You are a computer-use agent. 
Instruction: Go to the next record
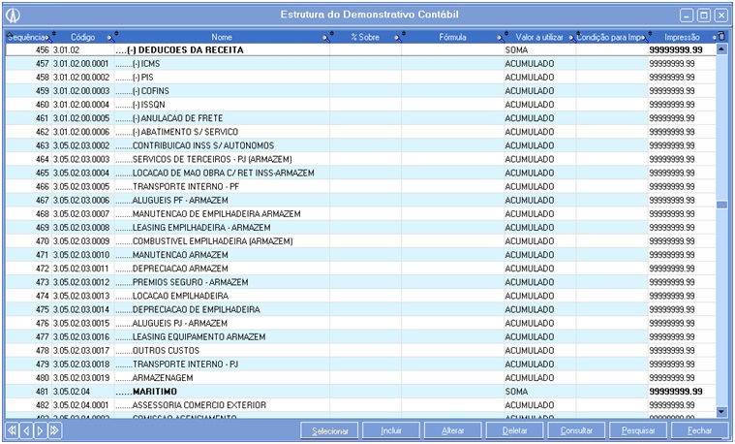40,429
